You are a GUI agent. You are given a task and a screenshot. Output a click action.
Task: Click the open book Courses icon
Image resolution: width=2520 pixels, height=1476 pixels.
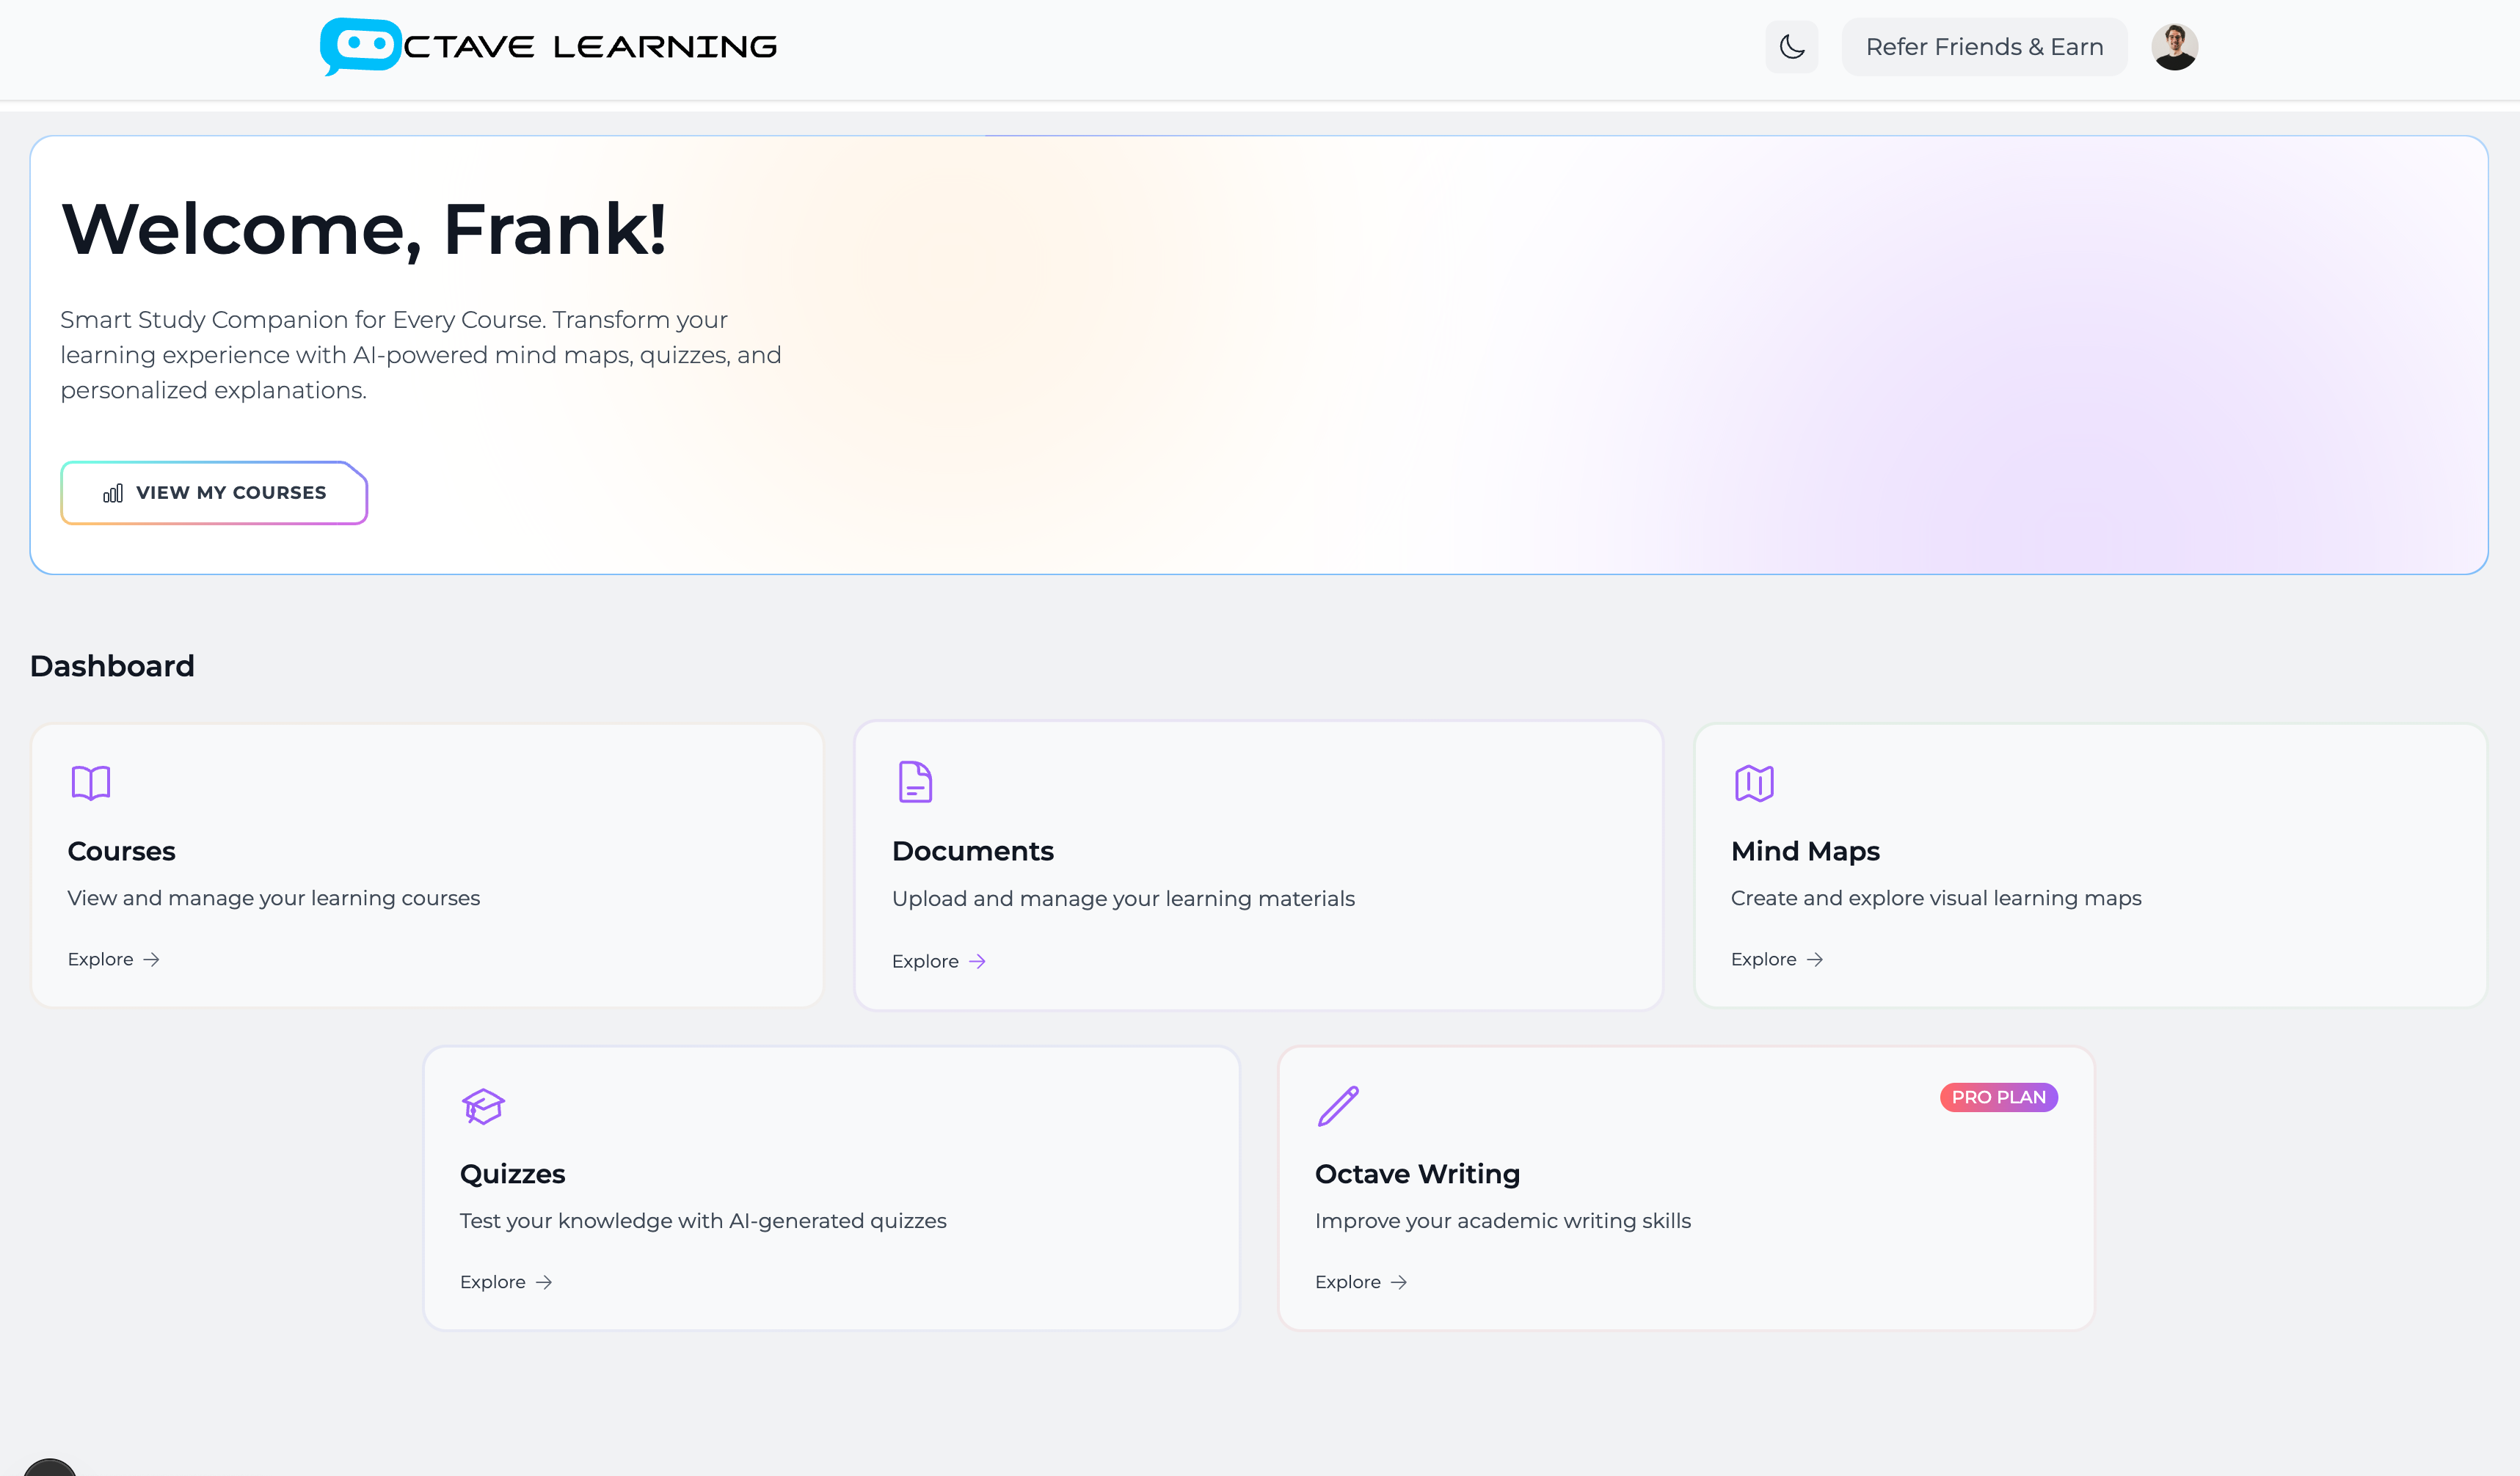[x=91, y=782]
